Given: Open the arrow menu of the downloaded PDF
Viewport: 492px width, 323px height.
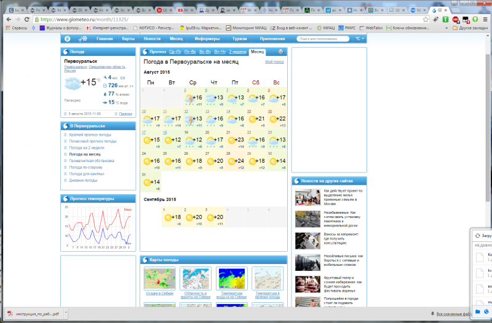Looking at the screenshot, I should click(x=66, y=313).
